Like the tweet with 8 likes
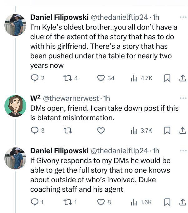188x213 pixels. coord(101,202)
